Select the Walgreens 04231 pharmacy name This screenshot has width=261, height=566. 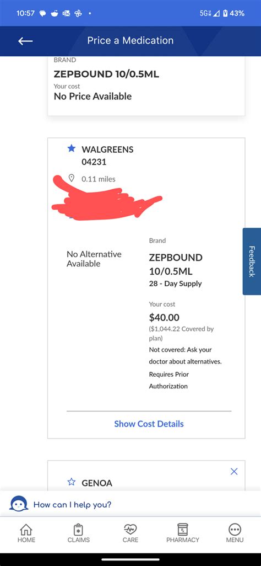107,156
